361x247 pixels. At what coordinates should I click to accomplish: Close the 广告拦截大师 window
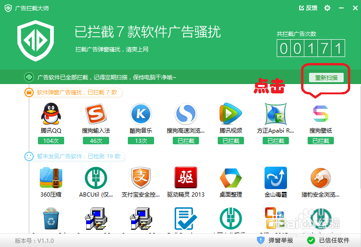[355, 8]
